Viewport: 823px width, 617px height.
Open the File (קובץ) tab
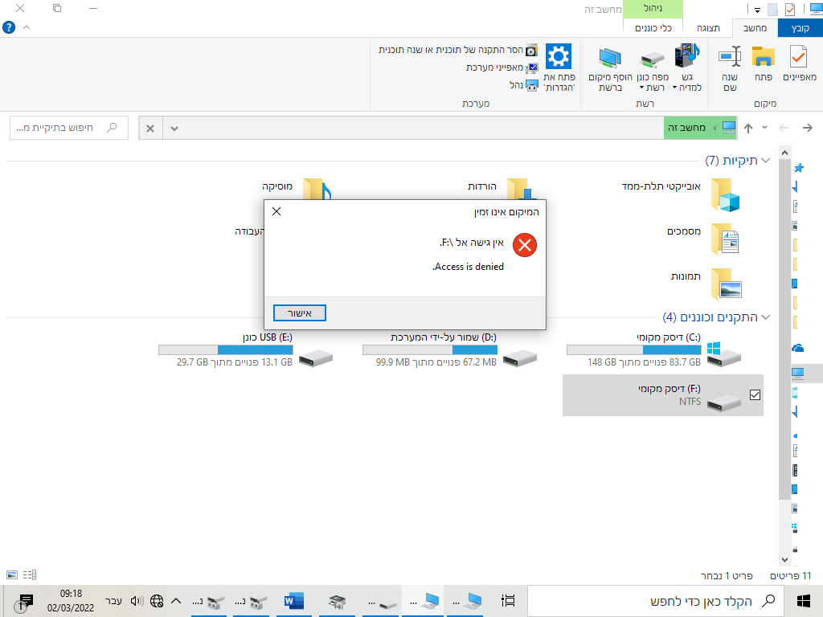(x=800, y=28)
